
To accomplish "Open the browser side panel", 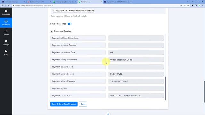I will [x=196, y=6].
